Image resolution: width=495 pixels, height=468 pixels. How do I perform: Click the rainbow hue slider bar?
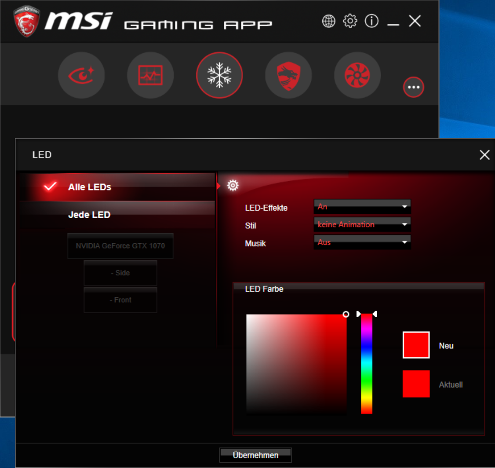pyautogui.click(x=367, y=364)
